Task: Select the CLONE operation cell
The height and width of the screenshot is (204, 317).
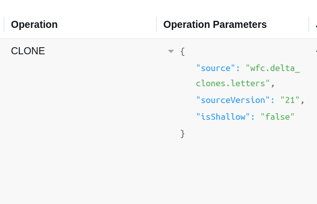Action: point(28,51)
